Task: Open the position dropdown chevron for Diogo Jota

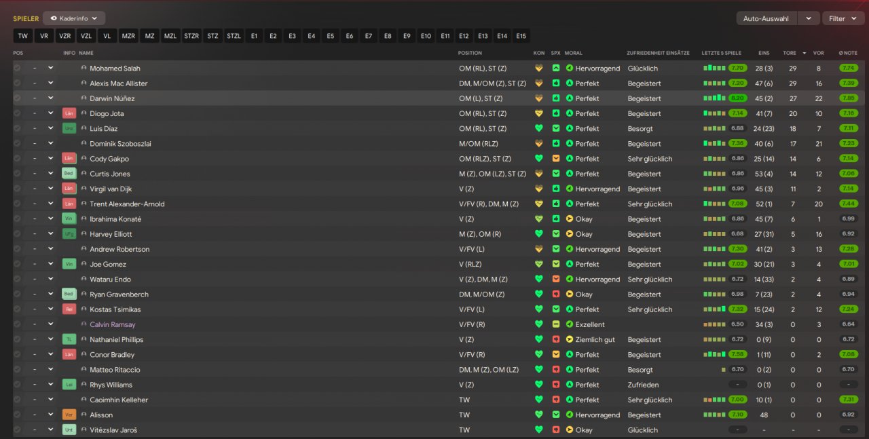Action: [x=50, y=113]
